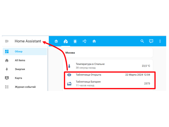Open the assistant chat bubble icon

pos(151,41)
